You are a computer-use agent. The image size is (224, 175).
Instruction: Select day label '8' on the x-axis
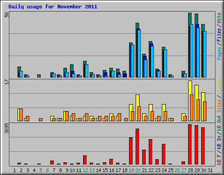coord(60,170)
